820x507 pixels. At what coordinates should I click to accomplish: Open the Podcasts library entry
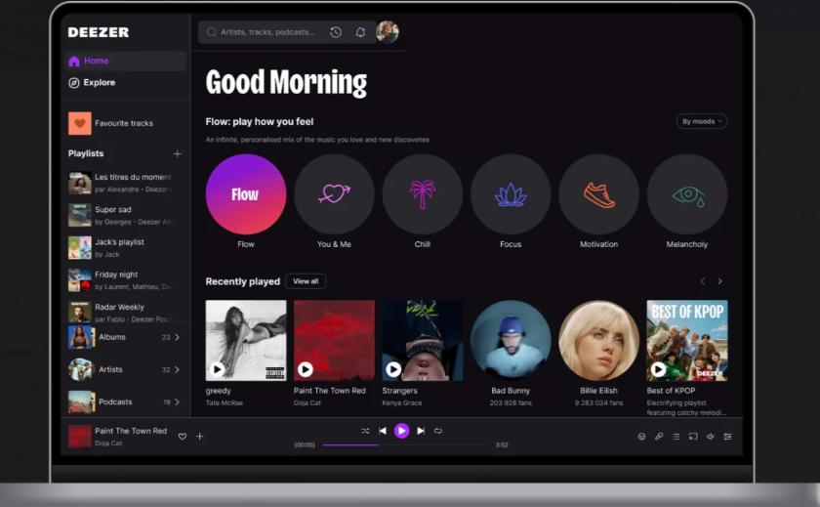(124, 402)
